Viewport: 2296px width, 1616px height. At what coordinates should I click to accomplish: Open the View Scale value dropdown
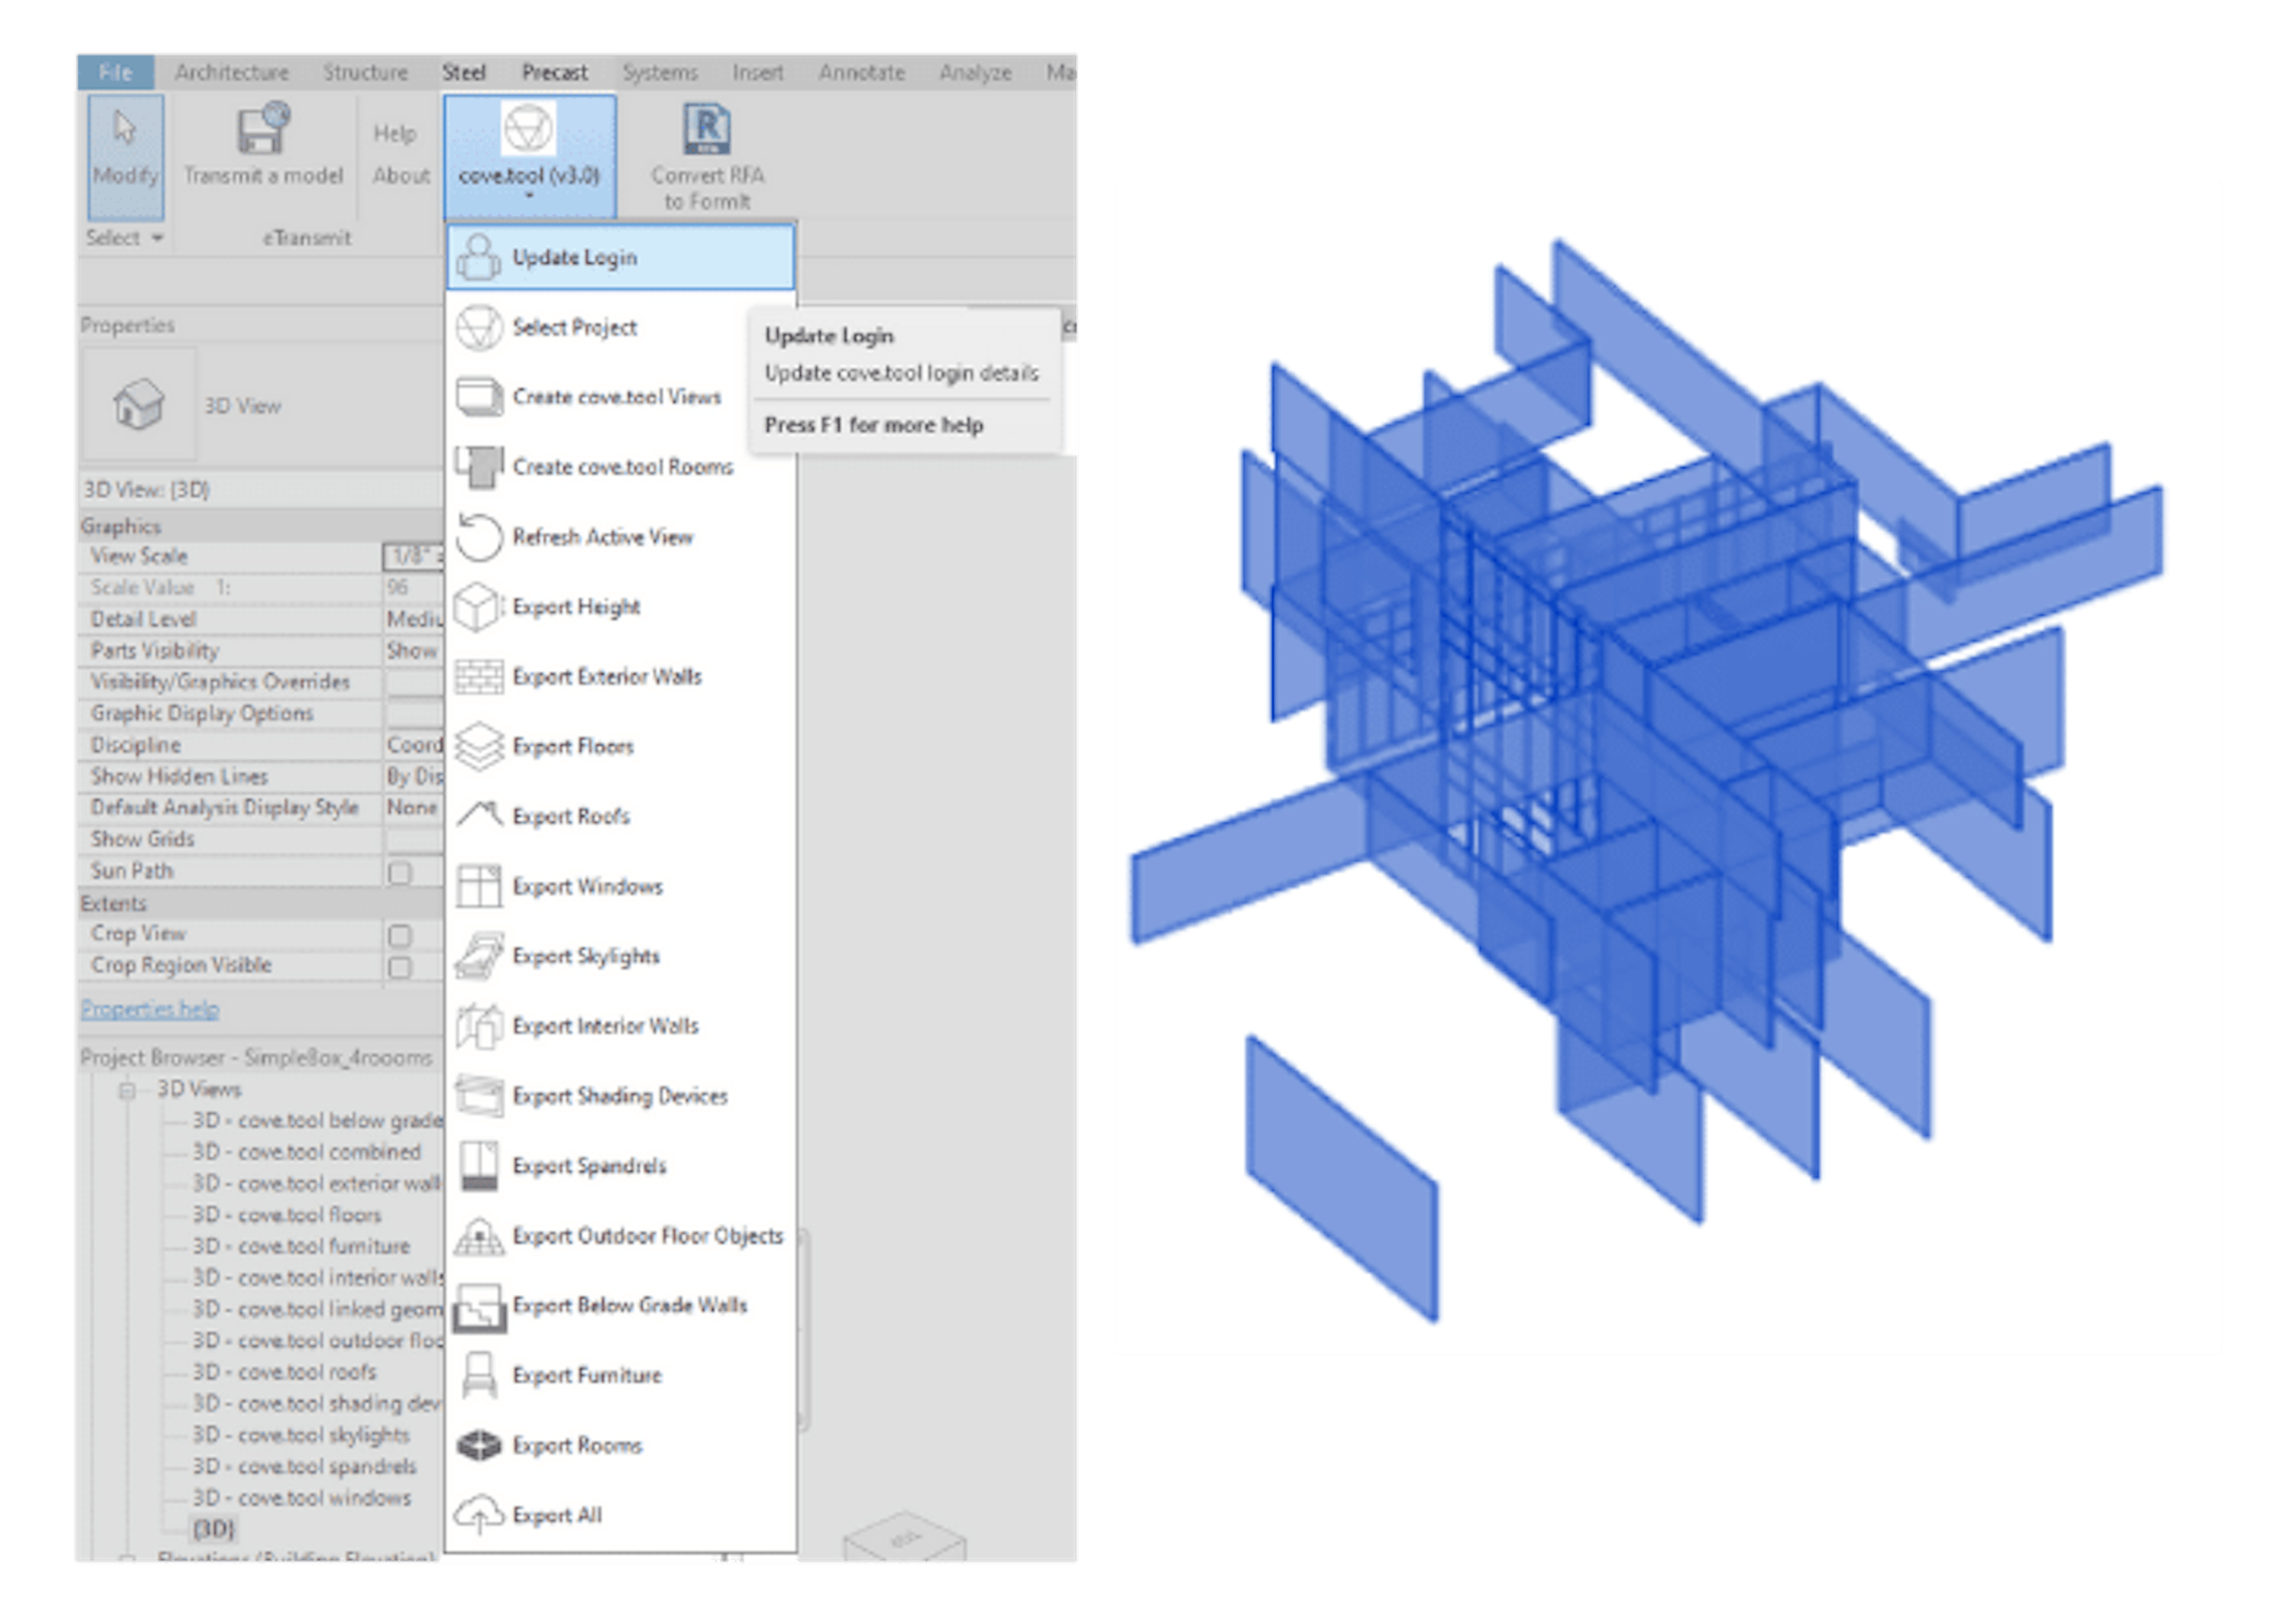pos(413,556)
